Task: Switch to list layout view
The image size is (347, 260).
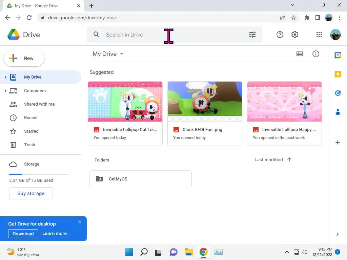Action: [300, 54]
